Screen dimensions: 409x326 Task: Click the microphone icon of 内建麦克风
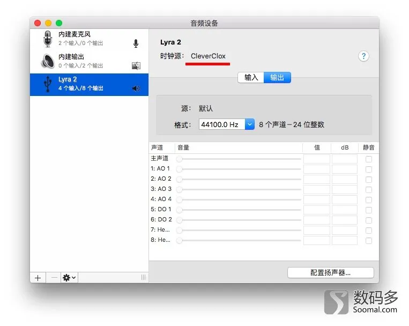coord(48,39)
